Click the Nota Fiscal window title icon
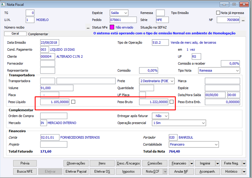This screenshot has width=252, height=178. click(x=3, y=4)
